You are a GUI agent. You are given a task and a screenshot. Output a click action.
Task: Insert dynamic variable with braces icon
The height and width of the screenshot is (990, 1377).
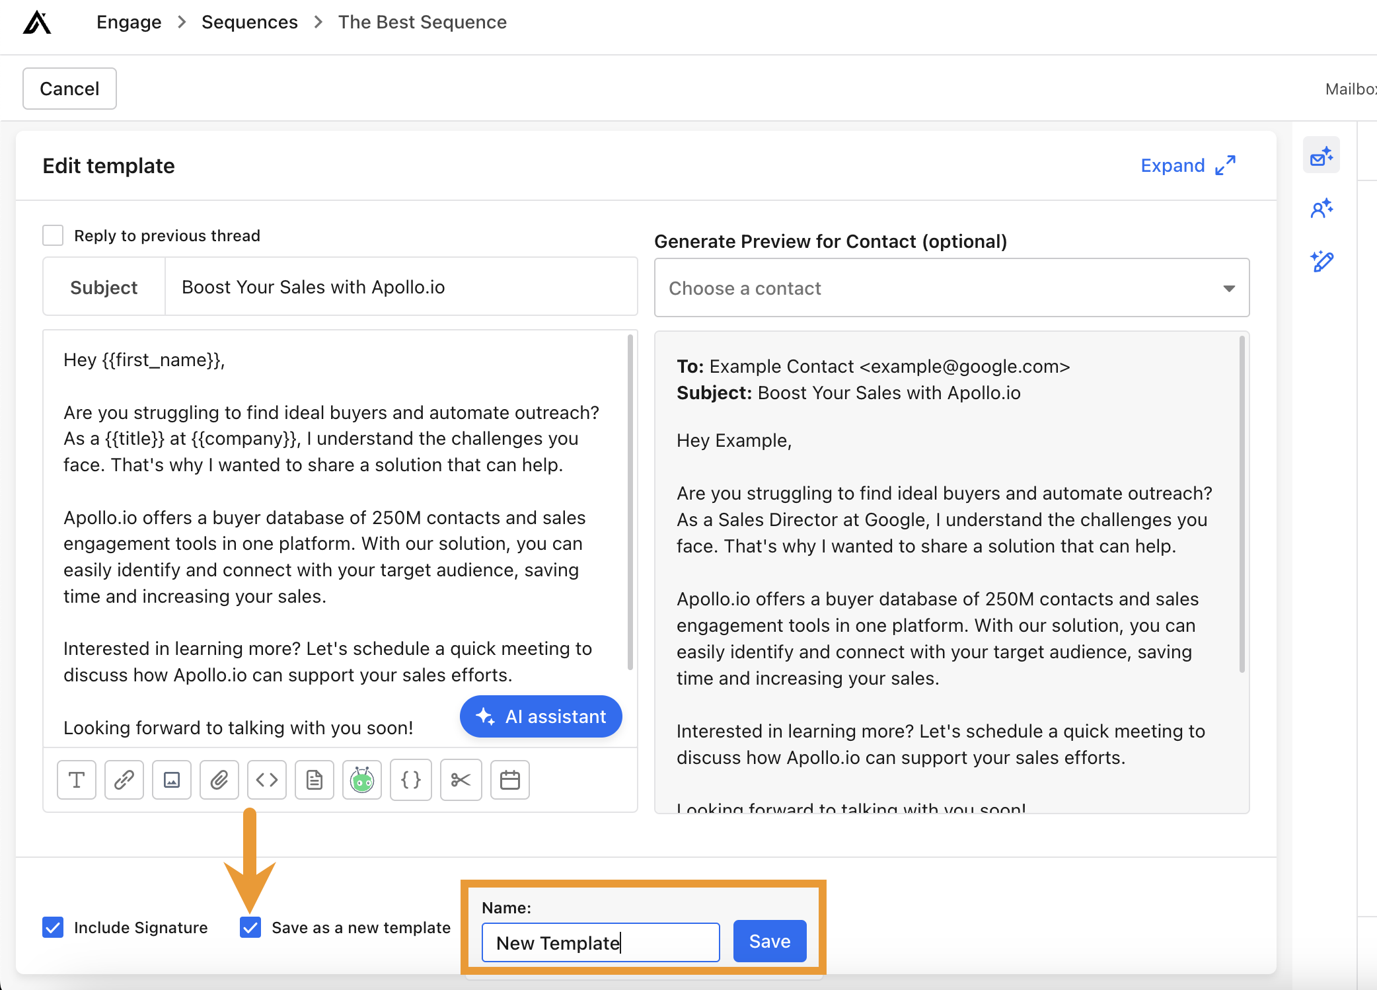point(411,780)
